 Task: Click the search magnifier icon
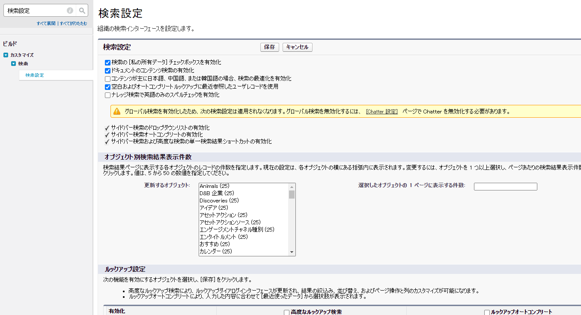coord(82,10)
